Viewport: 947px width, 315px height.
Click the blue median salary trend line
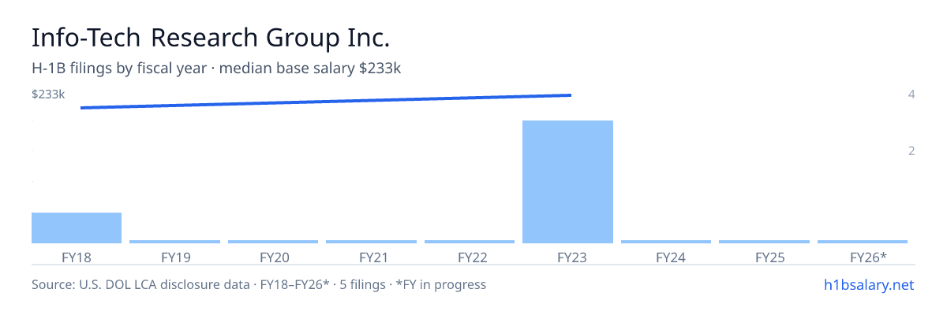coord(326,102)
